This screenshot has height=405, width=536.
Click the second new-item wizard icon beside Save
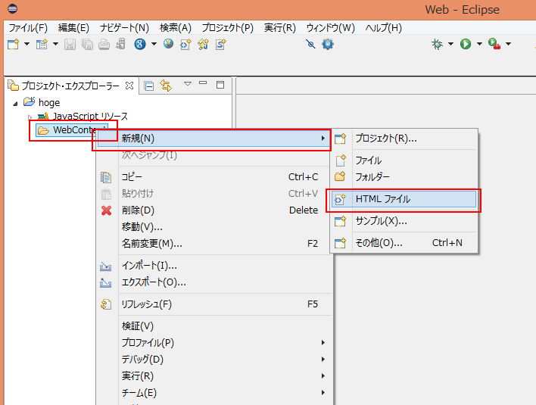coord(42,44)
